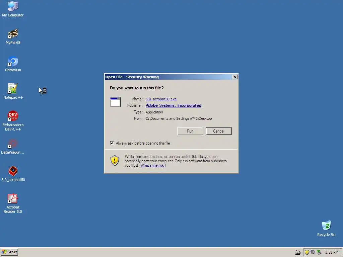
Task: Select the DataWagon desktop shortcut
Action: (x=13, y=147)
